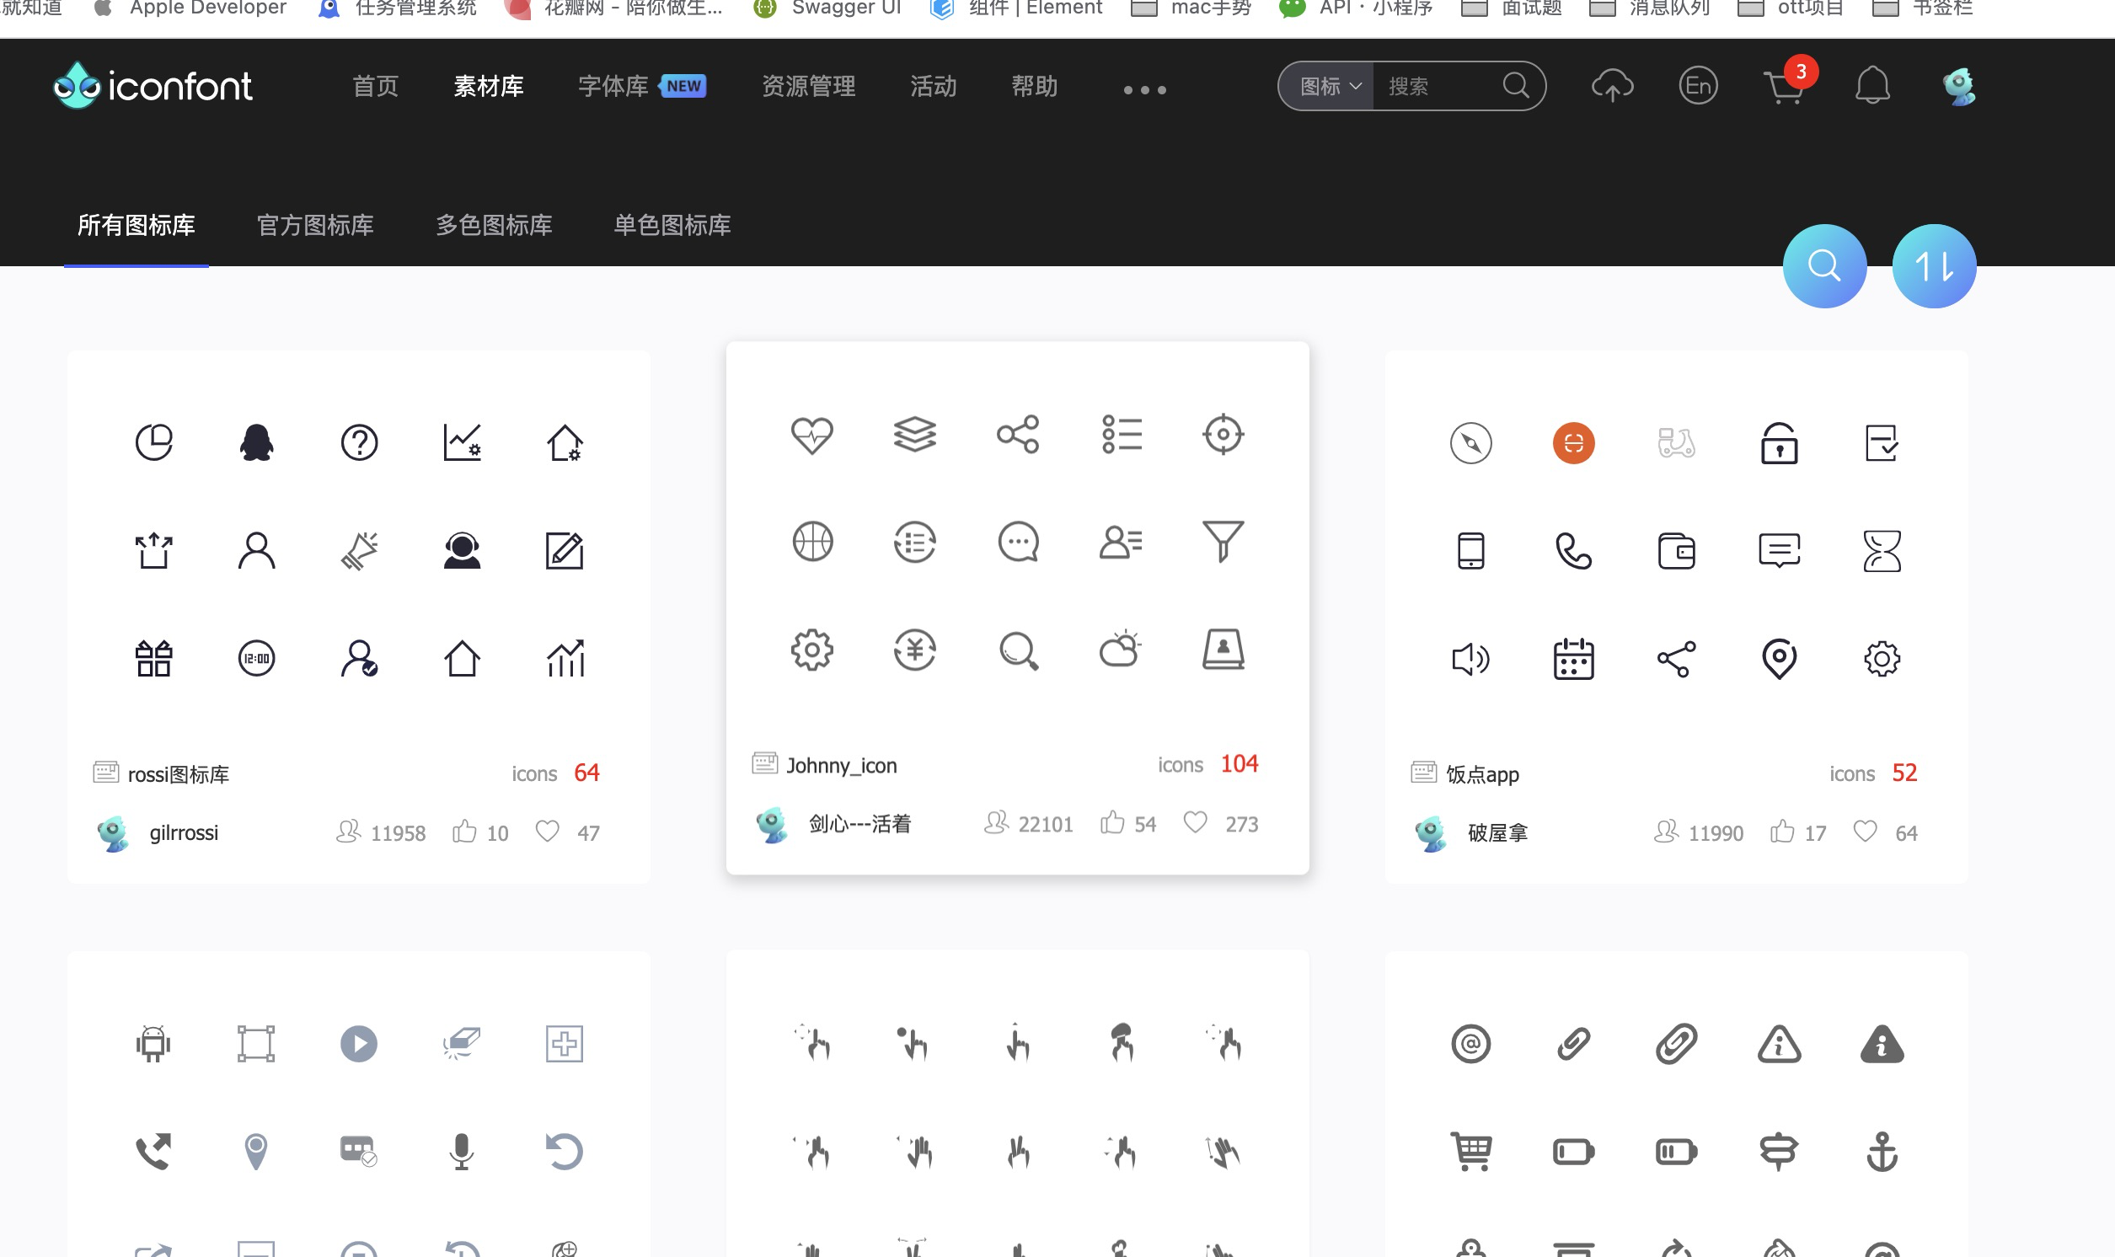Open the cloud upload icon in top bar
This screenshot has width=2115, height=1257.
pyautogui.click(x=1614, y=86)
